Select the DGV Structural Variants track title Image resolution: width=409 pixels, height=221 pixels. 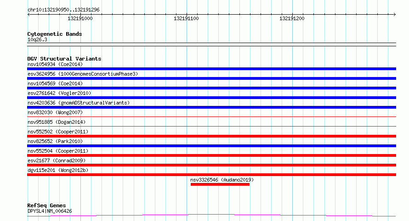[64, 59]
